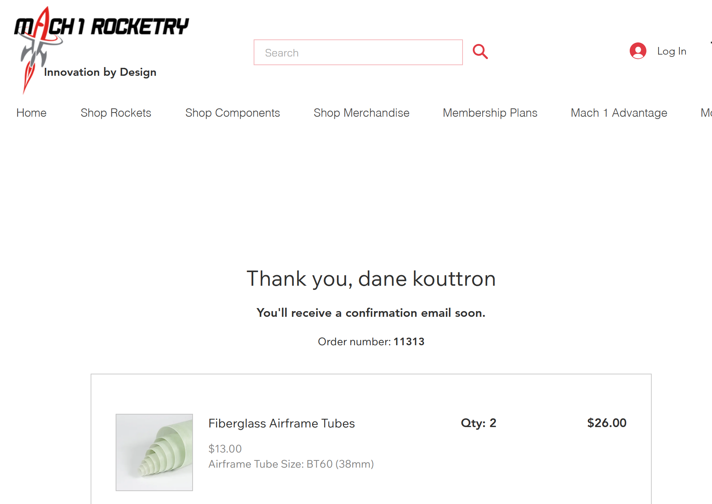The height and width of the screenshot is (504, 712).
Task: Click the Fiberglass Airframe Tubes product title
Action: click(281, 423)
